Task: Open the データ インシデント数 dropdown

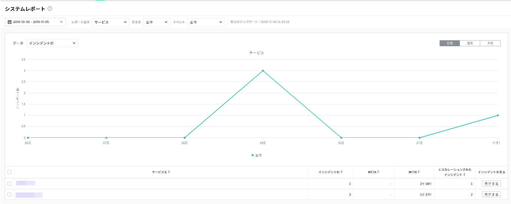Action: point(52,43)
